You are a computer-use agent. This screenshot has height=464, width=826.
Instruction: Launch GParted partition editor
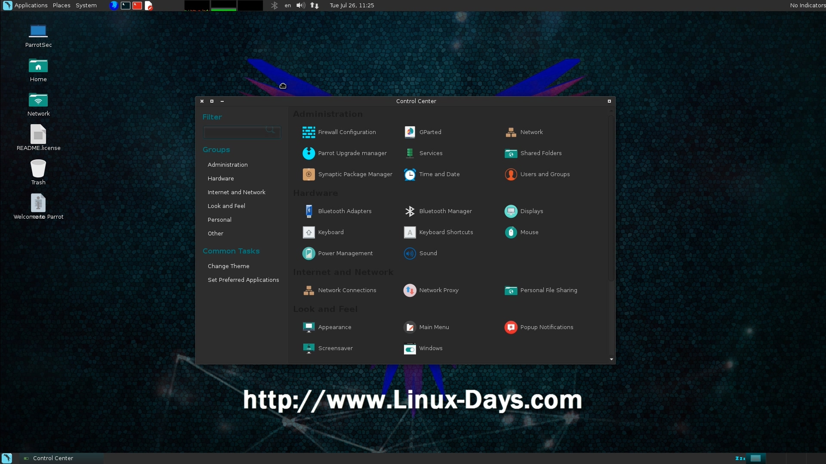click(x=422, y=132)
